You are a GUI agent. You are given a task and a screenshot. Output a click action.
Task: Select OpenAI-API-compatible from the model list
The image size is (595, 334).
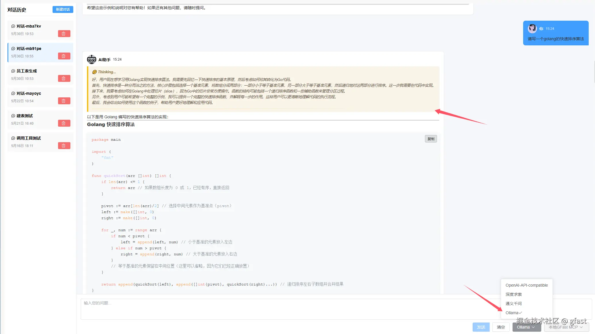(x=526, y=285)
